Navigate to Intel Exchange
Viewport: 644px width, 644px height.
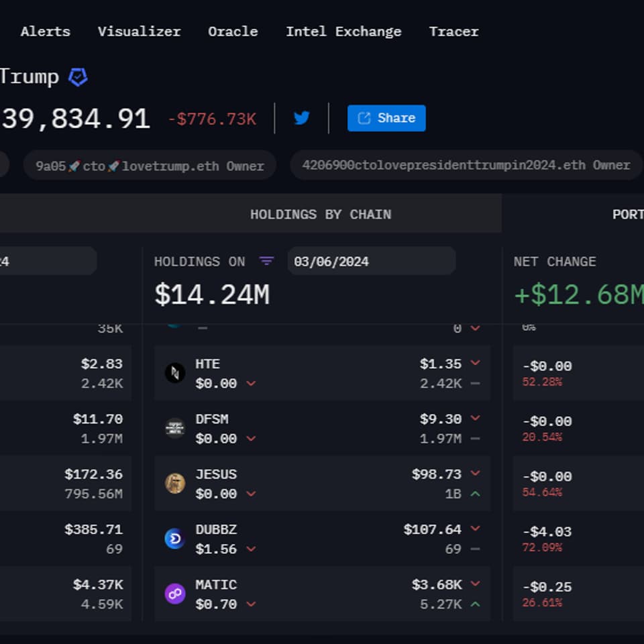343,32
